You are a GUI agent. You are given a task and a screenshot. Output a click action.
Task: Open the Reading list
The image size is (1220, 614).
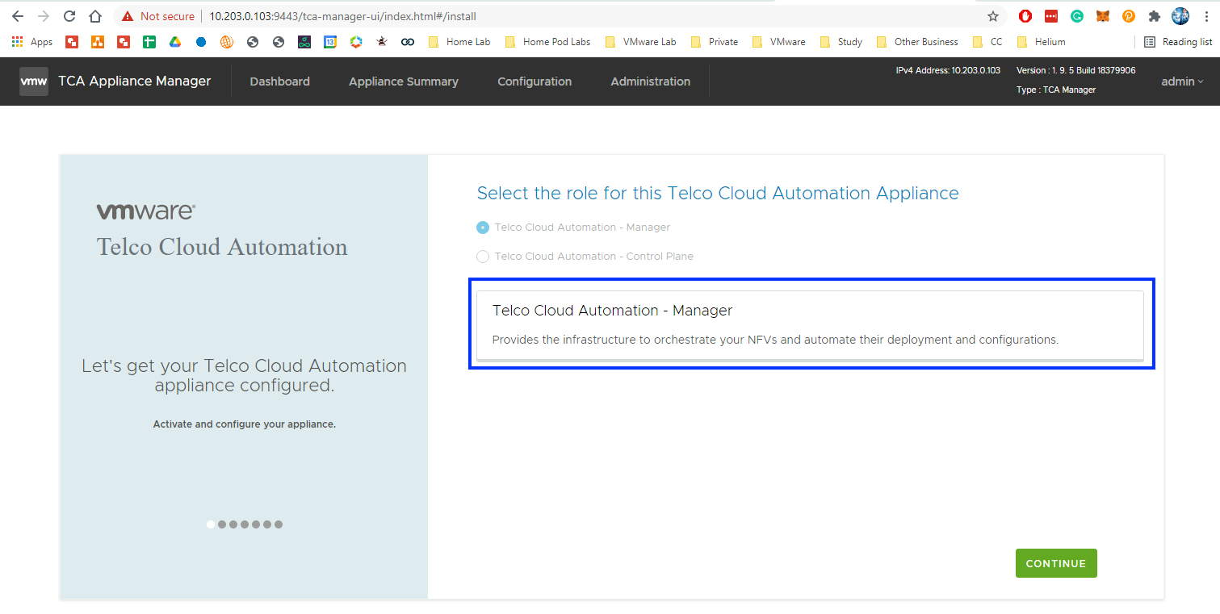click(1178, 42)
